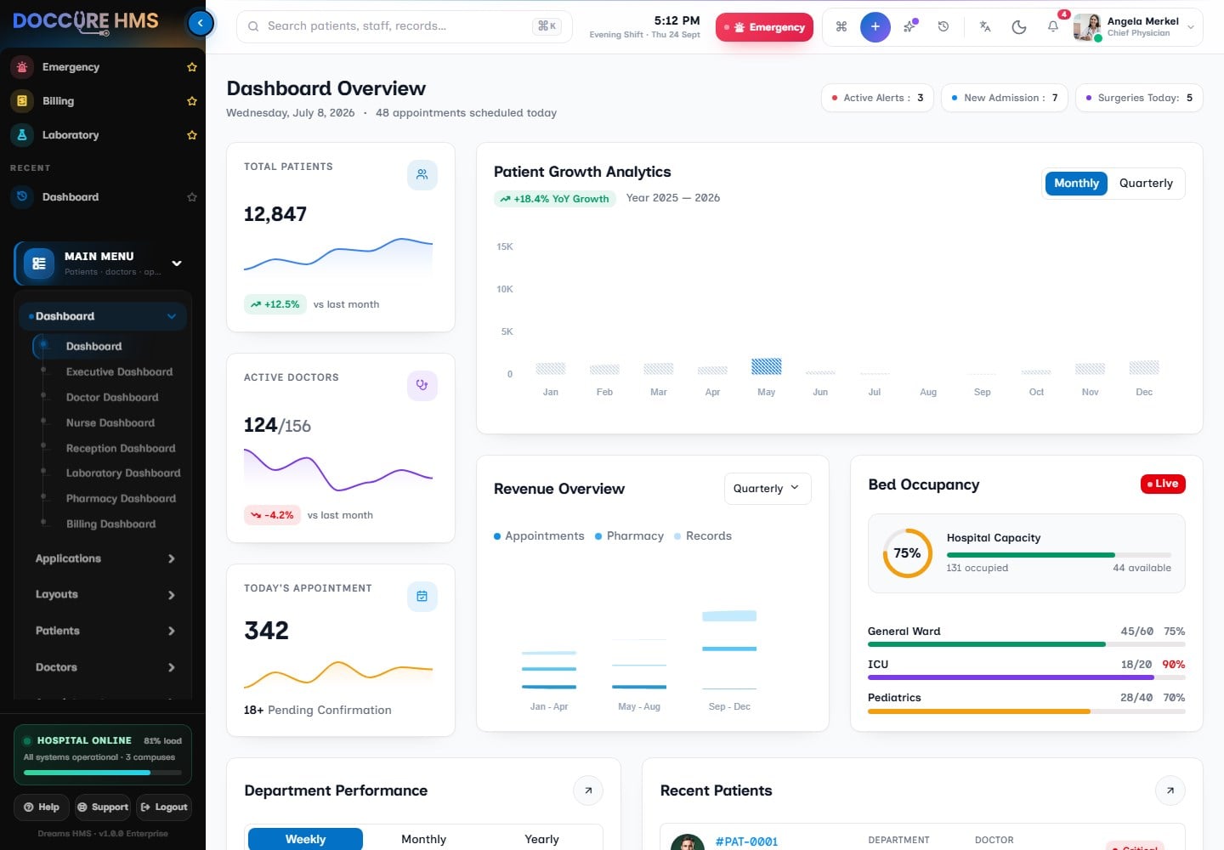The height and width of the screenshot is (850, 1224).
Task: Collapse the Main Menu section chevron
Action: pos(177,263)
